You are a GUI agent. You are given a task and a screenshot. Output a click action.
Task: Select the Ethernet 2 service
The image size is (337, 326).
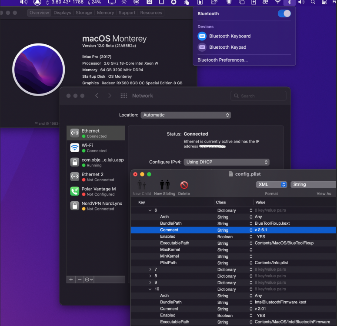coord(96,177)
